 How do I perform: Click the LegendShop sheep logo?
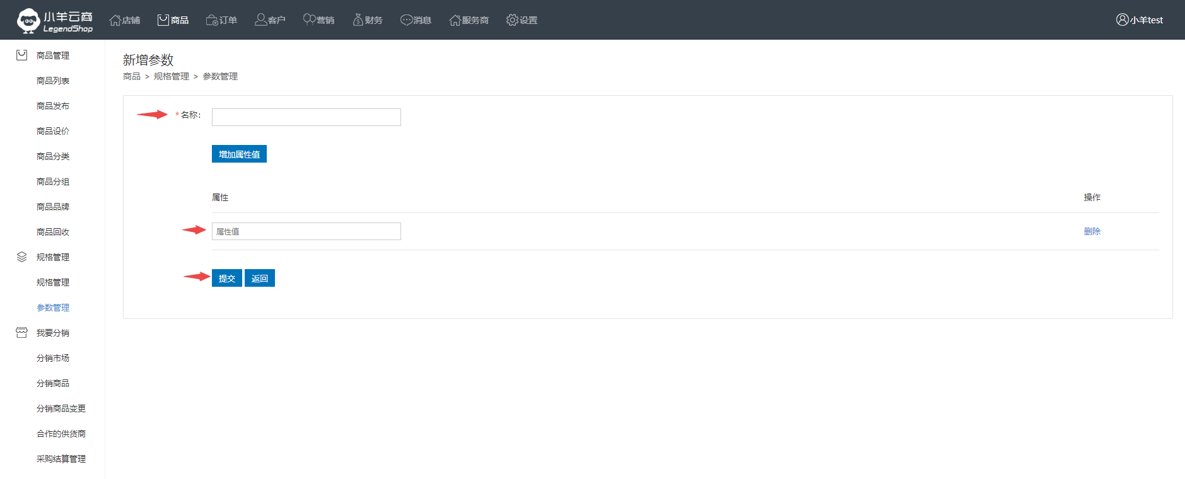28,20
